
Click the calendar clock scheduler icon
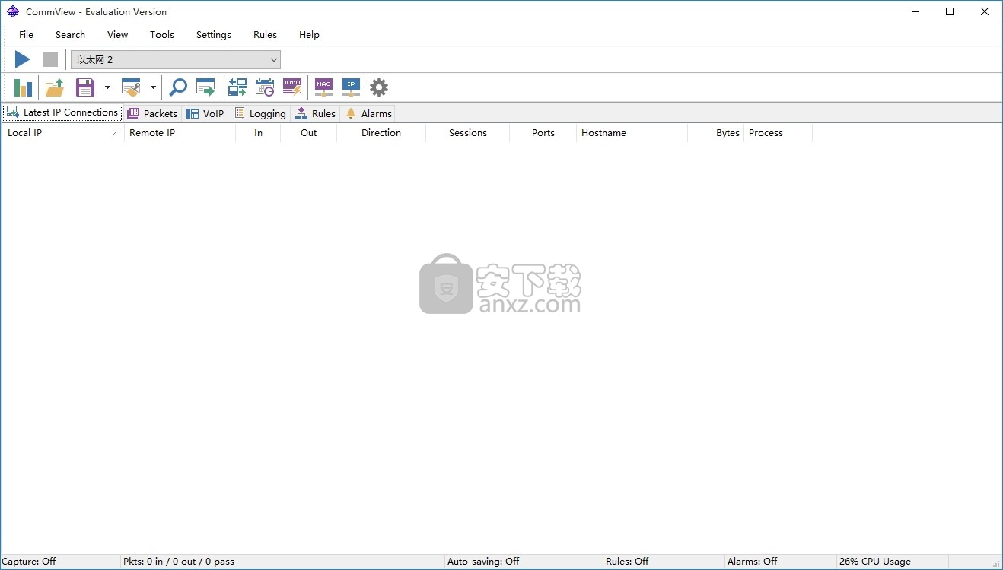pyautogui.click(x=265, y=87)
